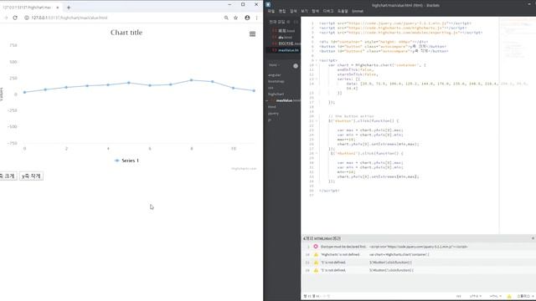The width and height of the screenshot is (536, 301).
Task: Click the highest data point on the line
Action: pyautogui.click(x=192, y=80)
